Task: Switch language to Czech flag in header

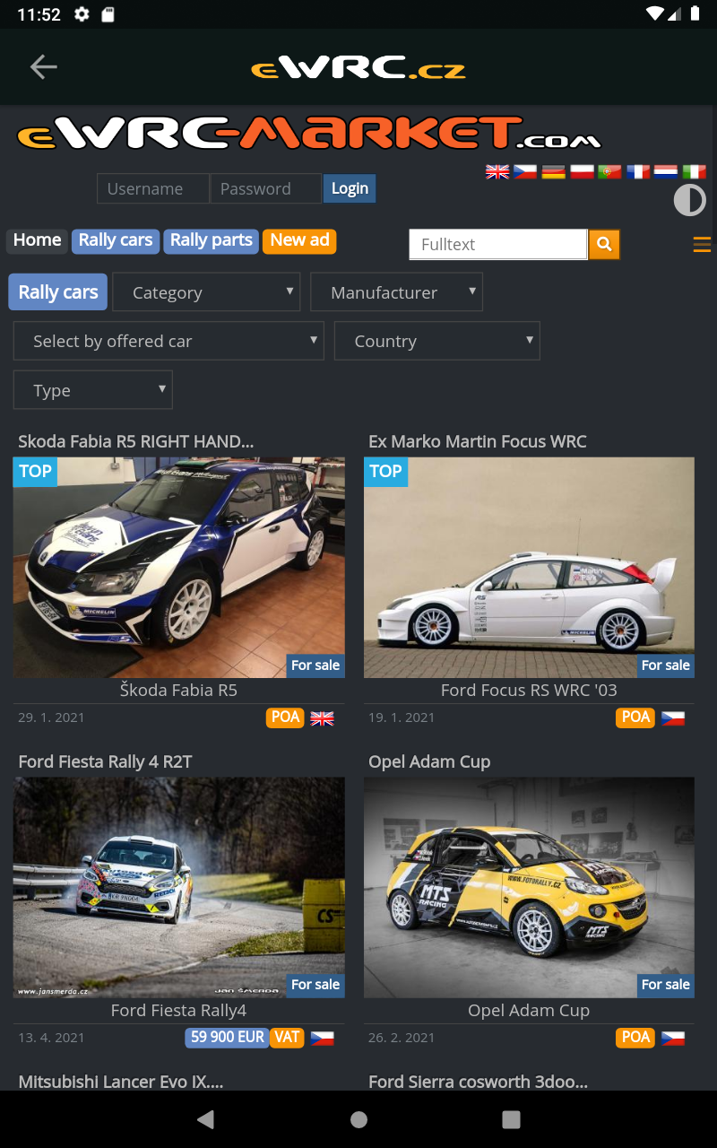Action: [525, 171]
